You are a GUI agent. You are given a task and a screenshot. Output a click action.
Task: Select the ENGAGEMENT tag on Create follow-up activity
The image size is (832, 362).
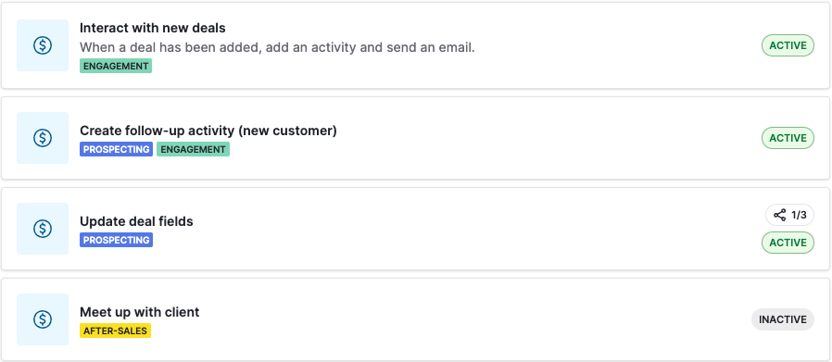(x=193, y=149)
